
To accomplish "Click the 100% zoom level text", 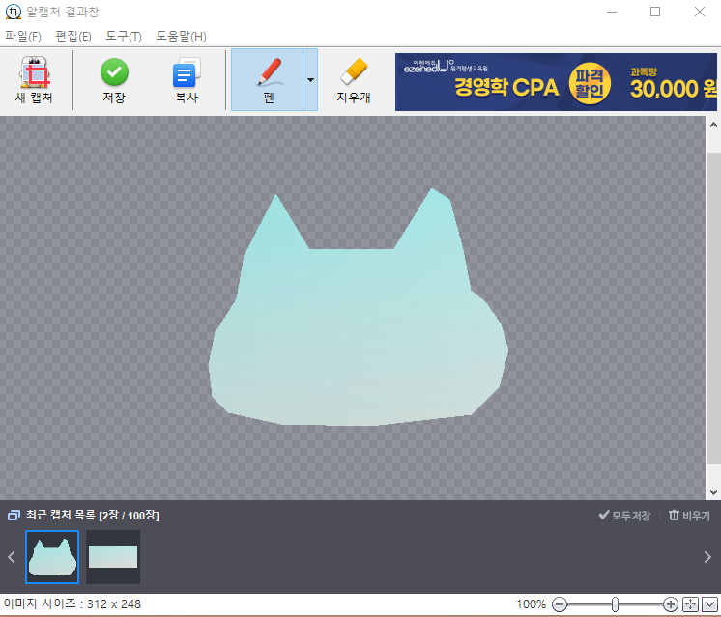I will pyautogui.click(x=532, y=604).
